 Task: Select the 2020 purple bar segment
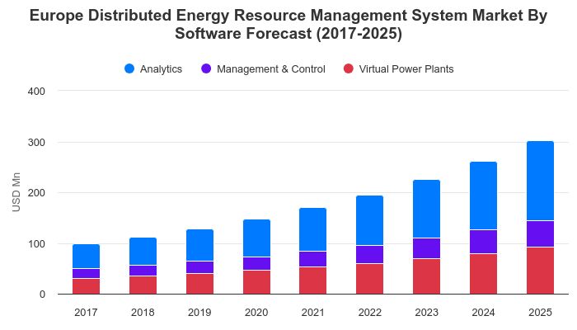(256, 264)
